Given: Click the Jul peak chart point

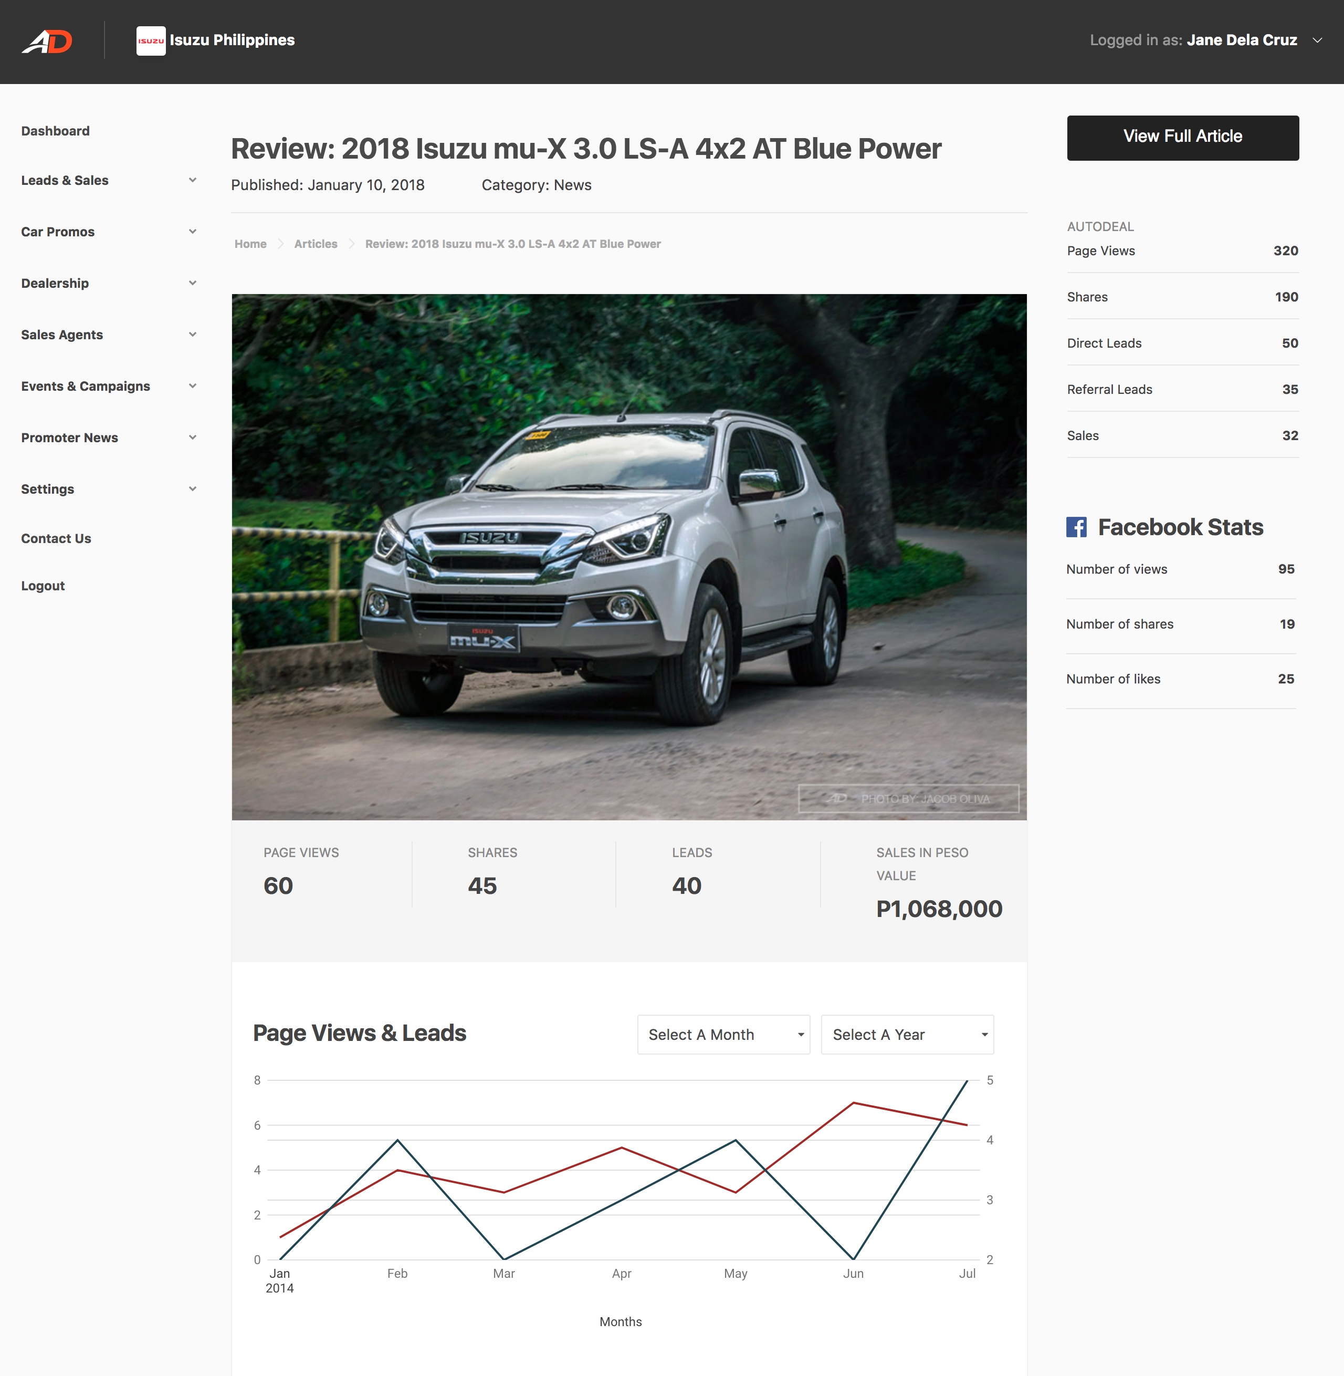Looking at the screenshot, I should coord(967,1080).
